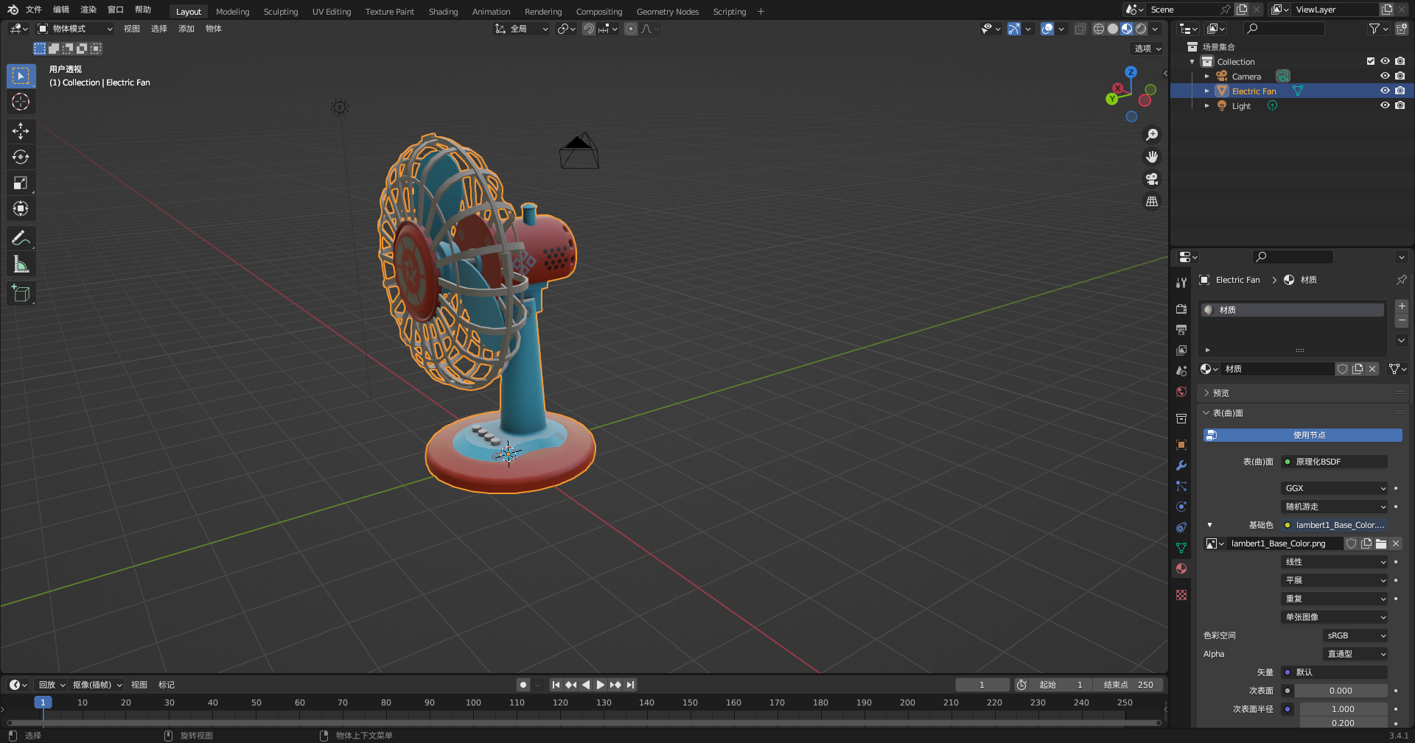This screenshot has height=743, width=1415.
Task: Switch to the Modeling workspace tab
Action: pos(232,12)
